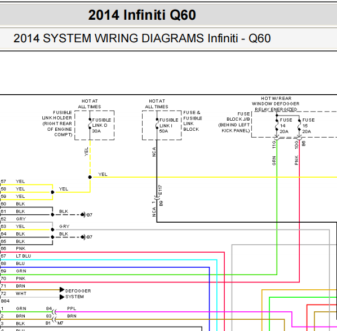Select the pin 67 LT BLU wire label
Screen dimensions: 337x331
coord(23,256)
